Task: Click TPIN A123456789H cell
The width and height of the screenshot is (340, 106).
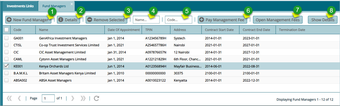Action: coord(156,38)
